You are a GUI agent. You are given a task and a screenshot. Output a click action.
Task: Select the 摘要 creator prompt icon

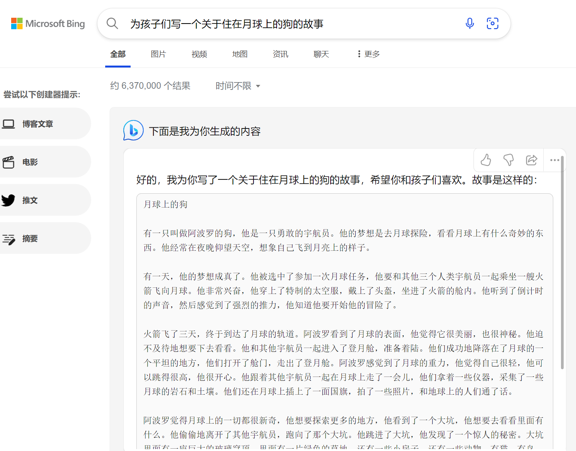9,238
